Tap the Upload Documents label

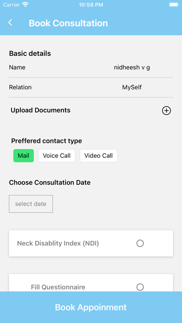40,110
